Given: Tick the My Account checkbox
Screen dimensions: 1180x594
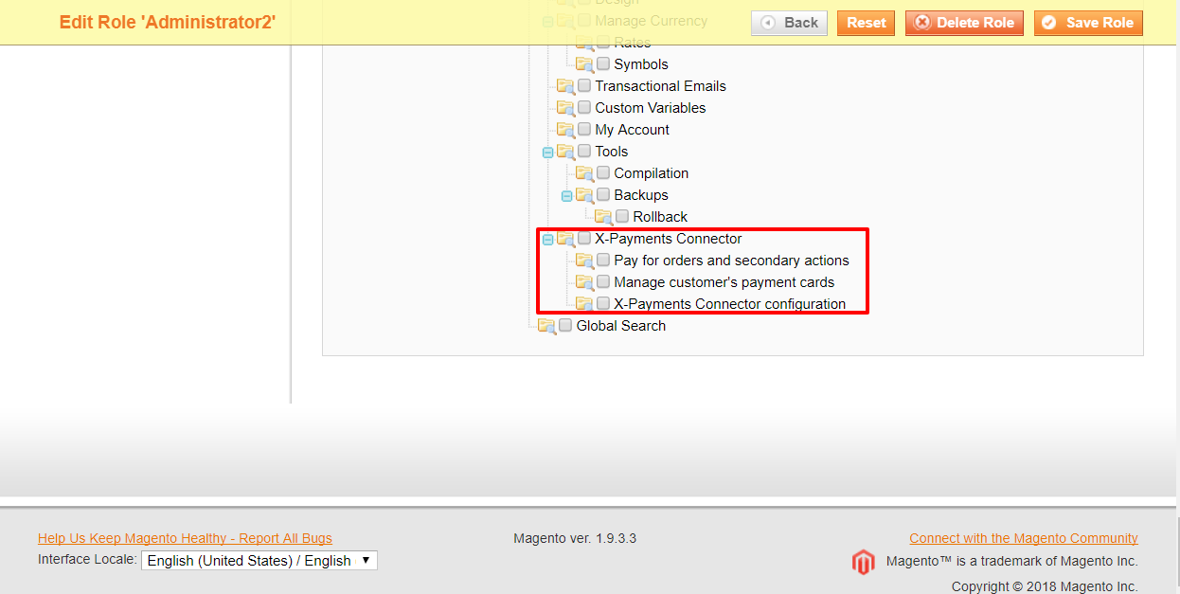Looking at the screenshot, I should pos(584,129).
